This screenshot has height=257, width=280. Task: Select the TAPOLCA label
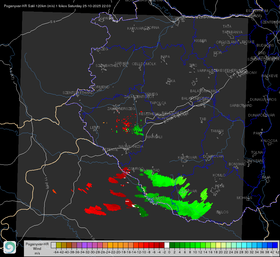158,103
